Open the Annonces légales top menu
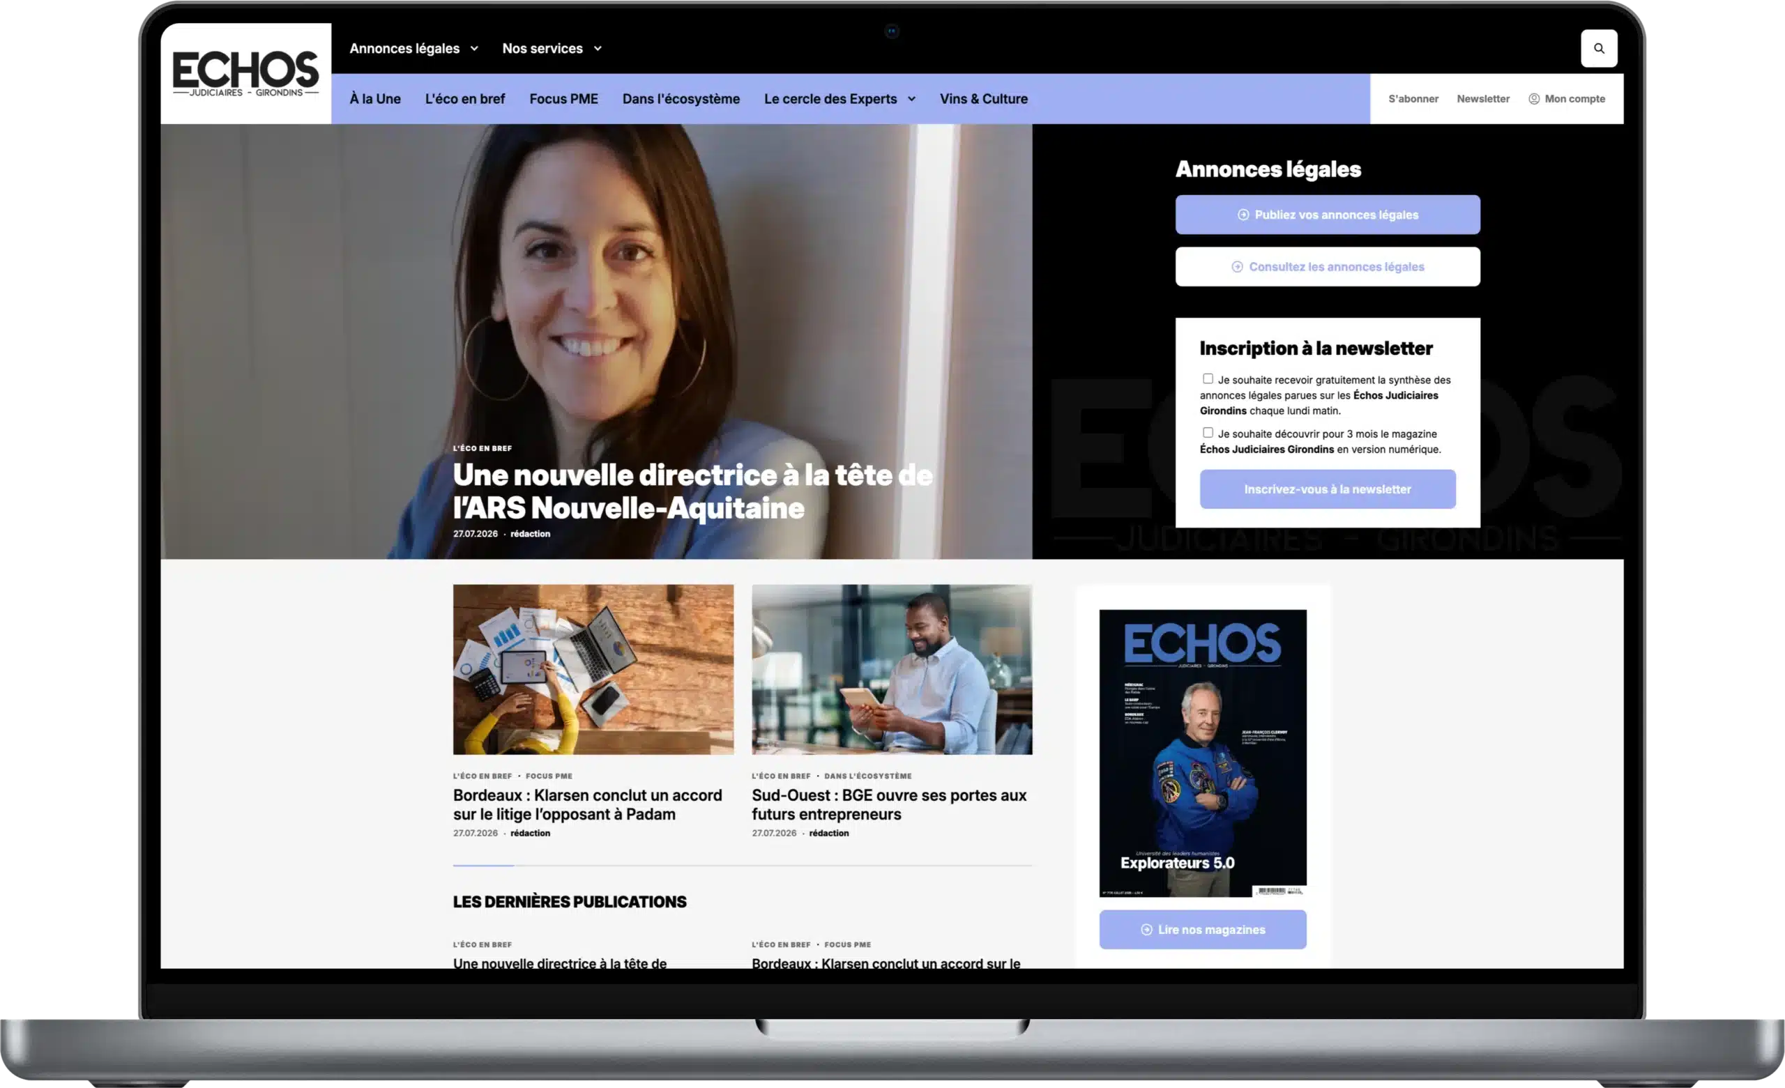The image size is (1785, 1088). tap(404, 49)
